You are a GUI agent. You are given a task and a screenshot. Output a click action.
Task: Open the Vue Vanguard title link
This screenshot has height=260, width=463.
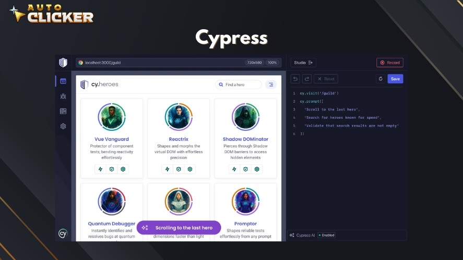pyautogui.click(x=112, y=139)
